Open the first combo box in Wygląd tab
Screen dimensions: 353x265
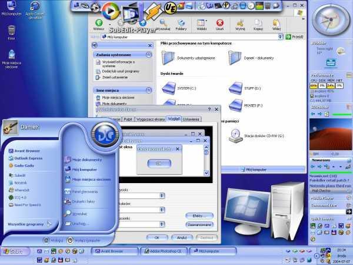click(x=162, y=196)
